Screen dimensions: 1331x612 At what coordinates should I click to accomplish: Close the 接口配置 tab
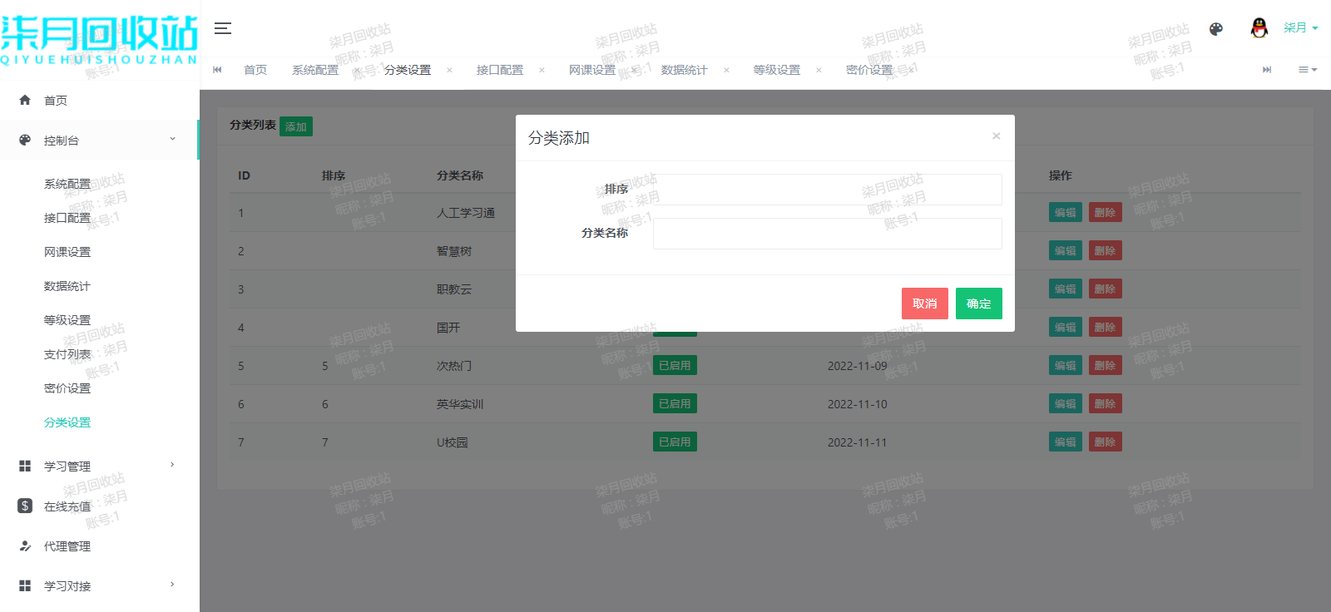tap(542, 70)
